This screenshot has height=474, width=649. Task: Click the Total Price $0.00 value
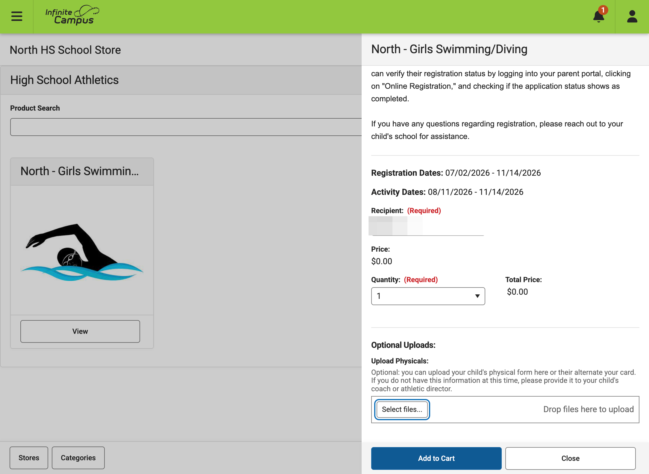pyautogui.click(x=517, y=292)
